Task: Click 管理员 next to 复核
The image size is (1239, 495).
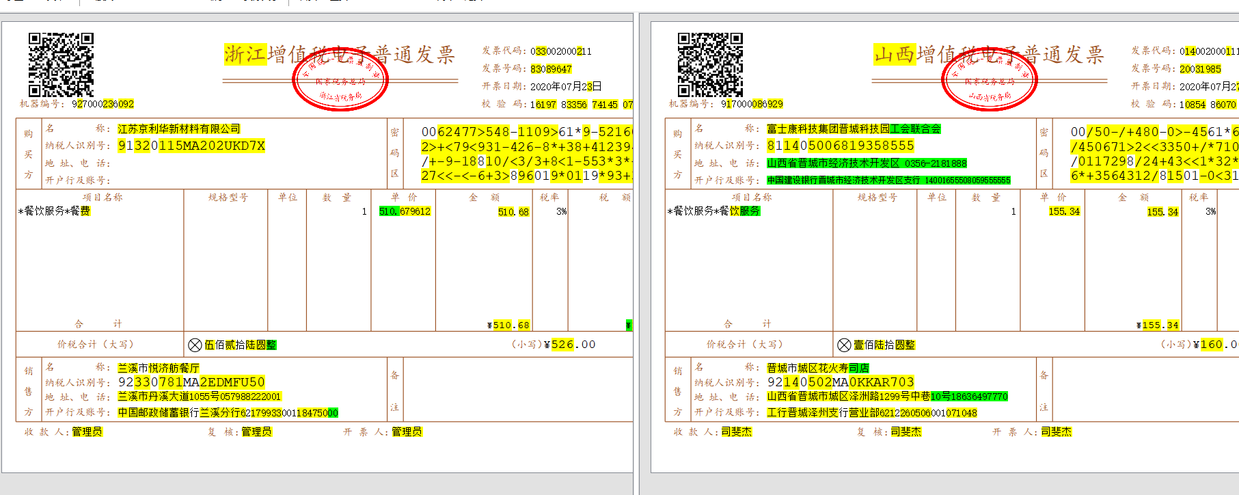Action: pyautogui.click(x=257, y=432)
